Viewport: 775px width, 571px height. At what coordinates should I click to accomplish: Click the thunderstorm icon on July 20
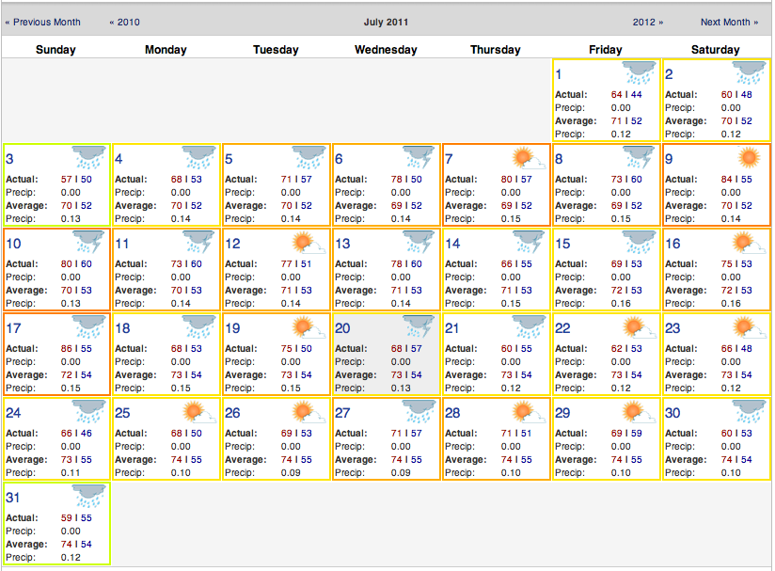[418, 327]
